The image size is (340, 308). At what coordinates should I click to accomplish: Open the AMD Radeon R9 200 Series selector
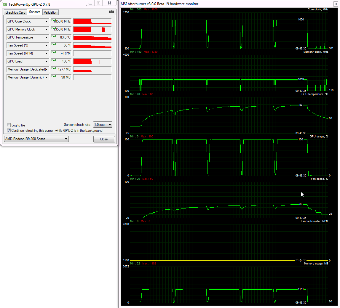[x=36, y=139]
